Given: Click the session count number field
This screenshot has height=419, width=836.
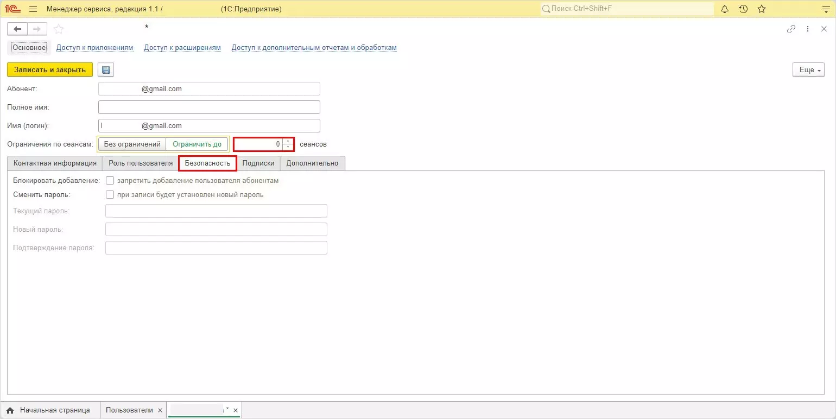Looking at the screenshot, I should [258, 144].
